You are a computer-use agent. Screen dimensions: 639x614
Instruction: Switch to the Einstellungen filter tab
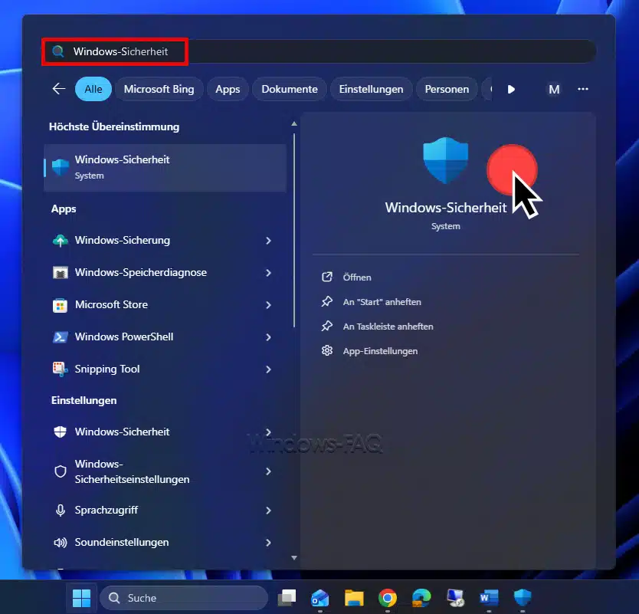pos(371,89)
